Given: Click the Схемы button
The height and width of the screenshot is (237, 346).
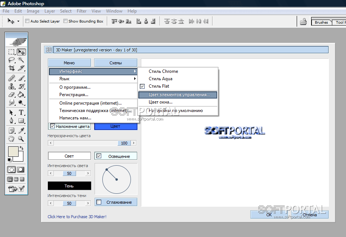Looking at the screenshot, I should (116, 63).
